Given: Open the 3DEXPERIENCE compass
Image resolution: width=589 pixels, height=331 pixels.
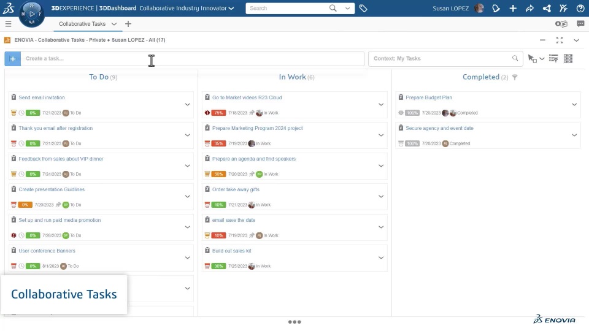Looking at the screenshot, I should coord(31,14).
